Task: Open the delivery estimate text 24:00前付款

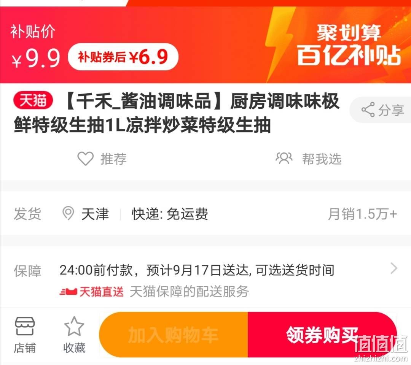Action: click(x=197, y=270)
